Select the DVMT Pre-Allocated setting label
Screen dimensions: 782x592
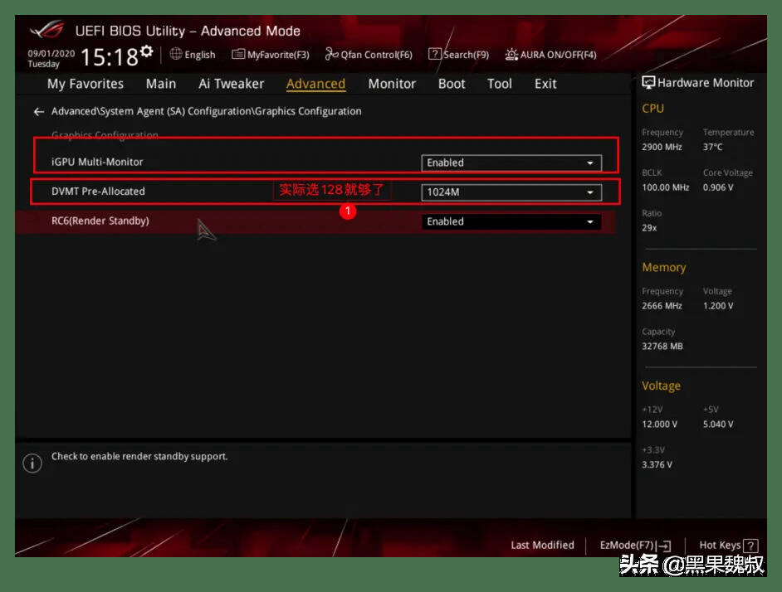click(x=98, y=192)
